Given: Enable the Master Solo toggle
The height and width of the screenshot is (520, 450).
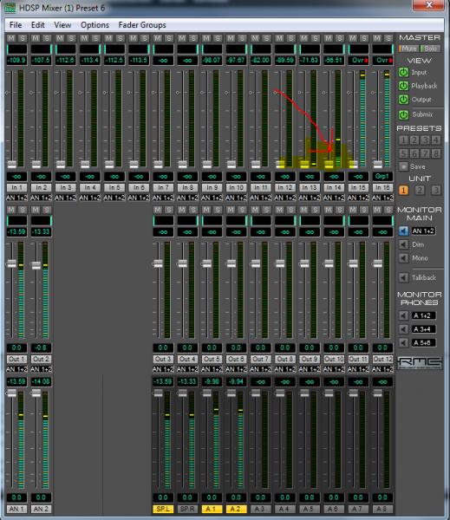Looking at the screenshot, I should click(x=430, y=49).
